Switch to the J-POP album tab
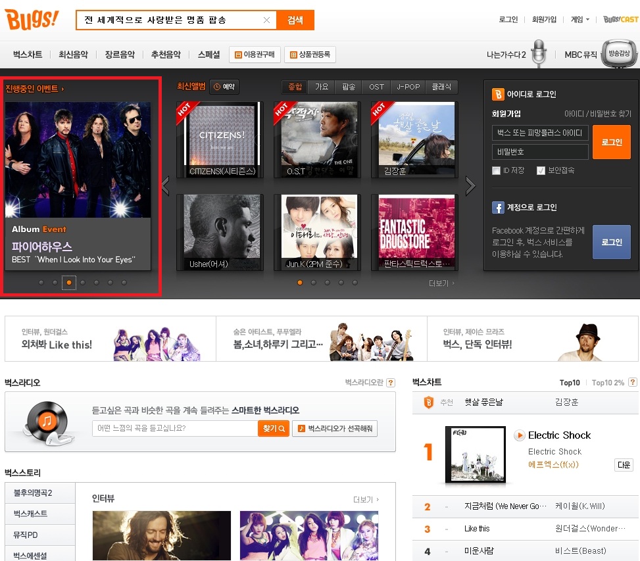640x561 pixels. pos(408,87)
